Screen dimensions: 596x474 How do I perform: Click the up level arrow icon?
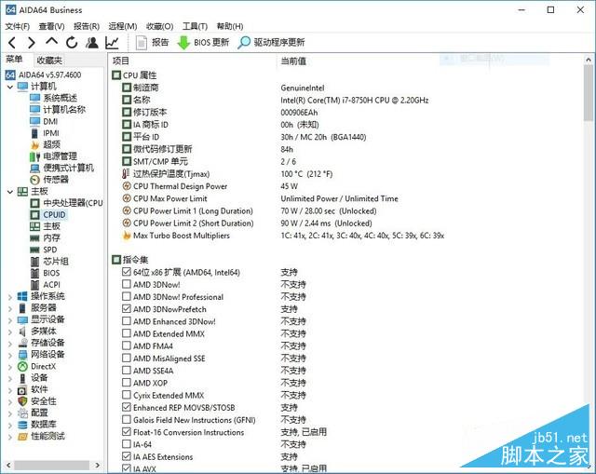[x=51, y=42]
